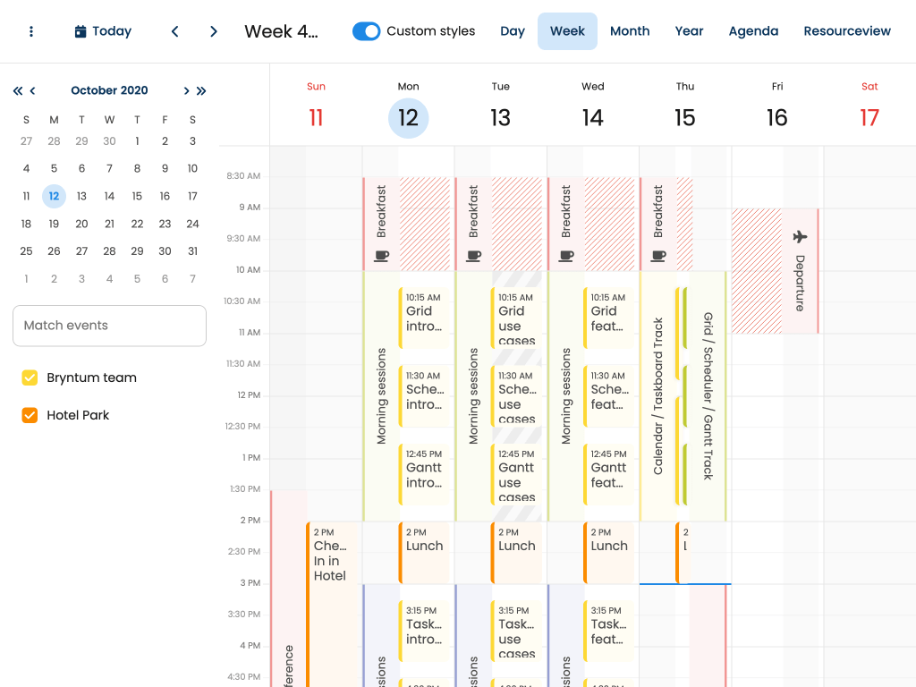
Task: Click Monday's Breakfast coffee cup icon
Action: tap(381, 256)
